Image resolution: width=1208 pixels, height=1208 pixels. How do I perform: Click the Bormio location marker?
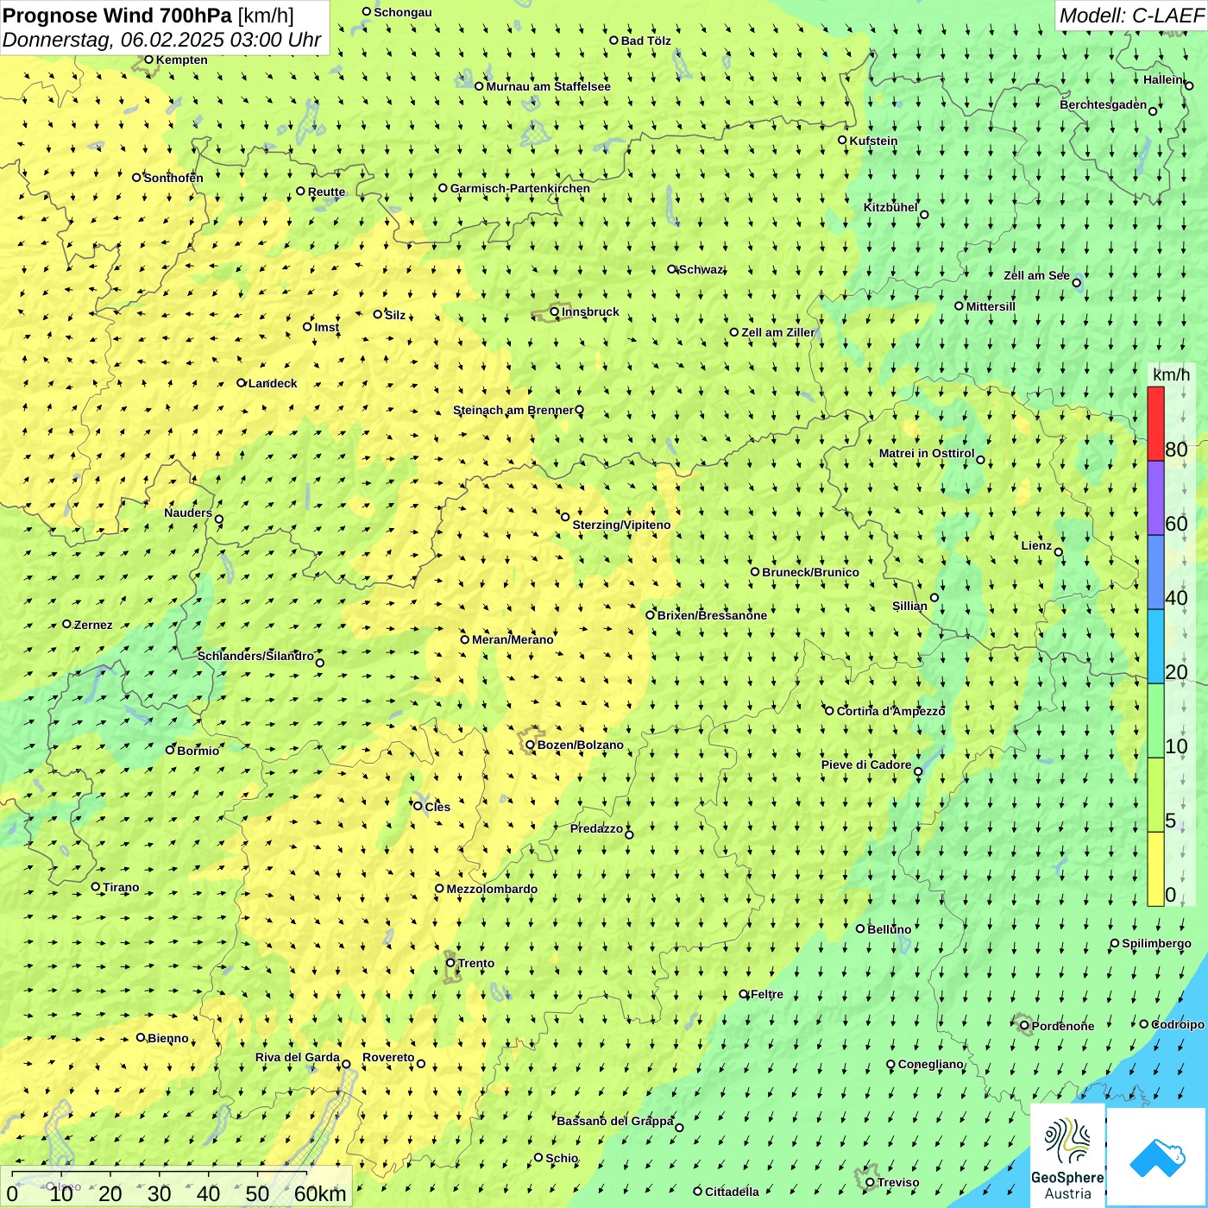coord(170,750)
